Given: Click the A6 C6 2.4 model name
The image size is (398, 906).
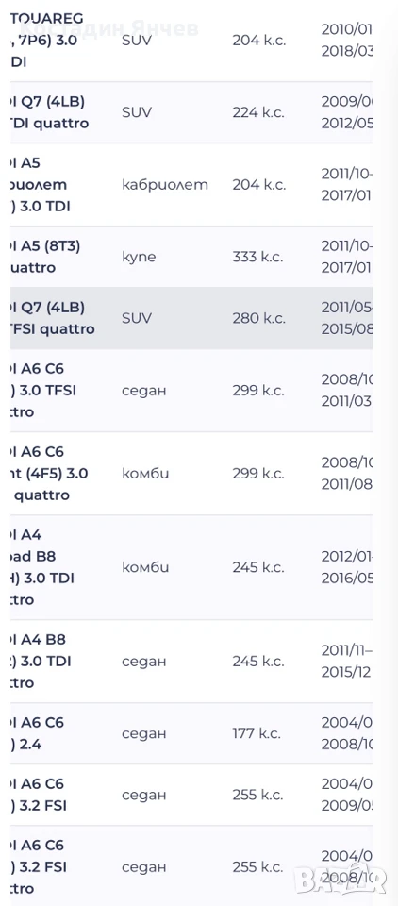Looking at the screenshot, I should (x=38, y=734).
